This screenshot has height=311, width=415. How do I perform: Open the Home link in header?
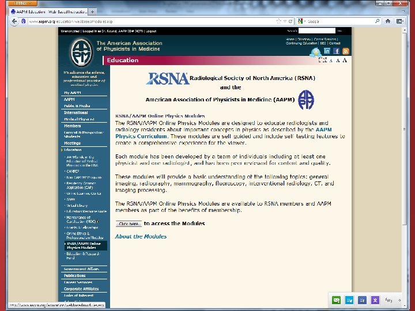(290, 39)
